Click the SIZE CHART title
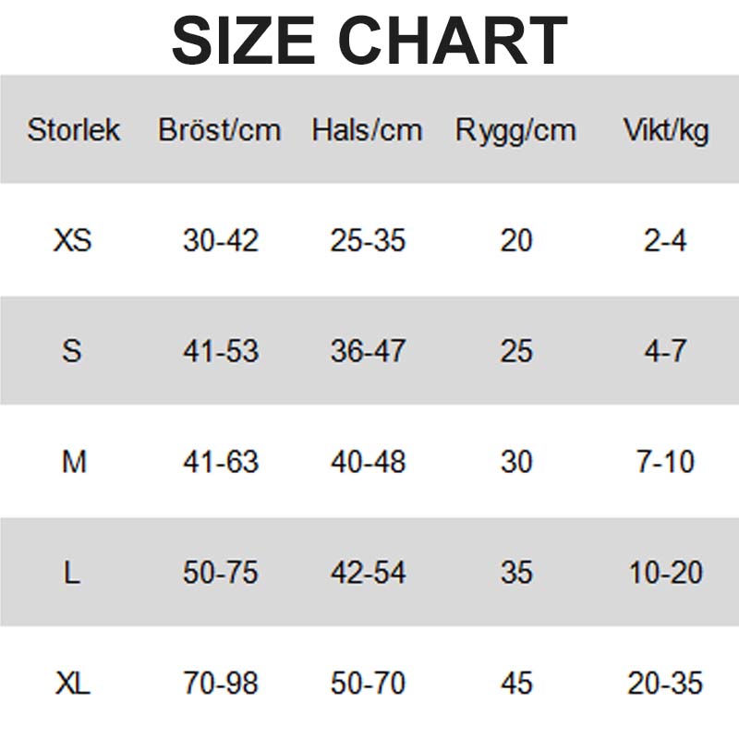This screenshot has width=739, height=739. click(369, 41)
